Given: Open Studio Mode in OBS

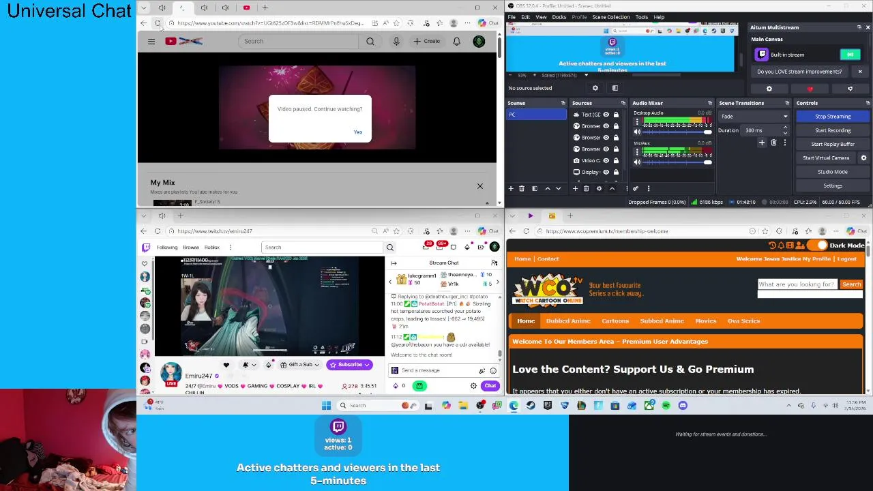Looking at the screenshot, I should (x=833, y=172).
